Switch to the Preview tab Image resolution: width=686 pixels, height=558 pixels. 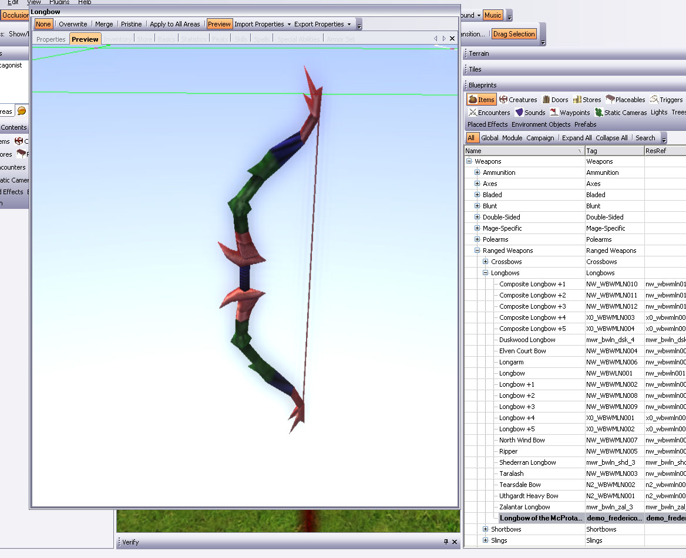click(85, 39)
